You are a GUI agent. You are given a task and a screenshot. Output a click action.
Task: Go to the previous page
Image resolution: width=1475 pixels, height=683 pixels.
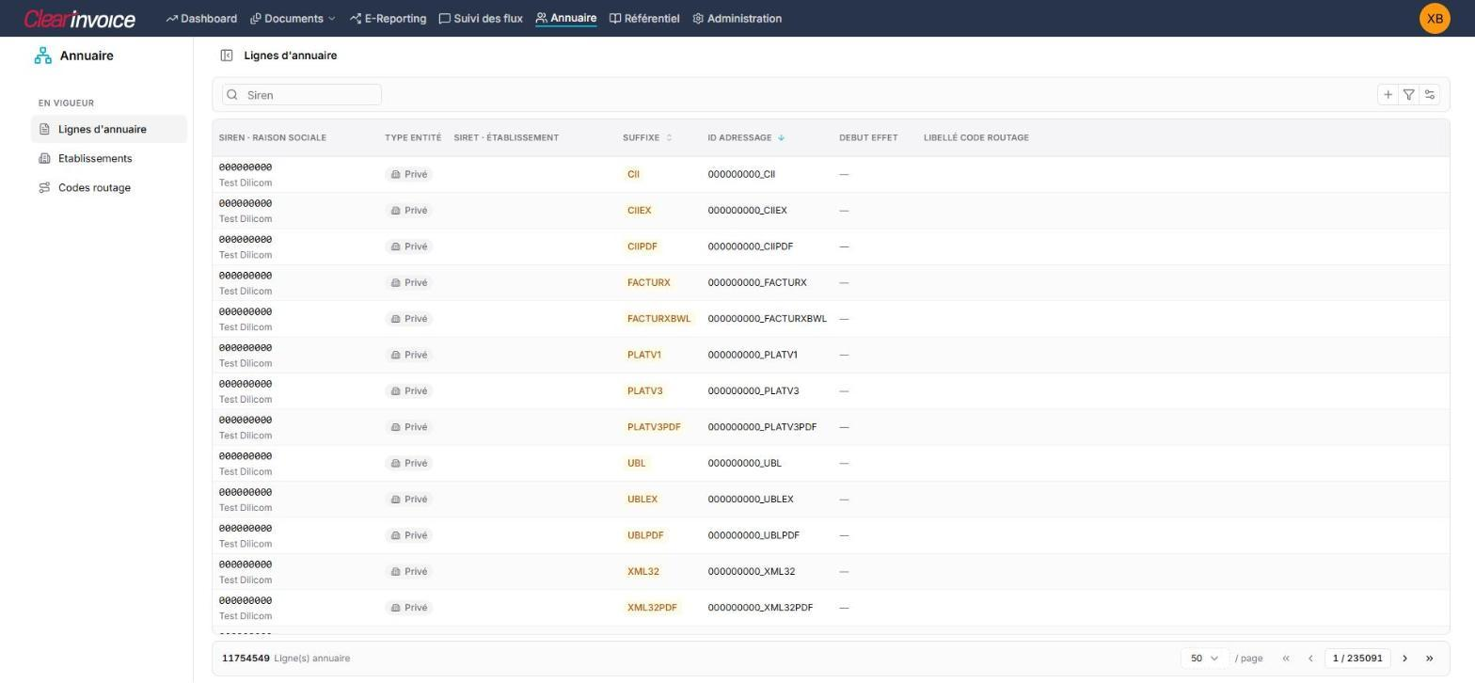[1310, 659]
